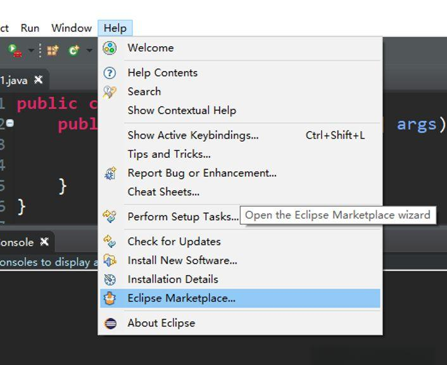Click the 'args' parameter text in editor

click(x=417, y=124)
